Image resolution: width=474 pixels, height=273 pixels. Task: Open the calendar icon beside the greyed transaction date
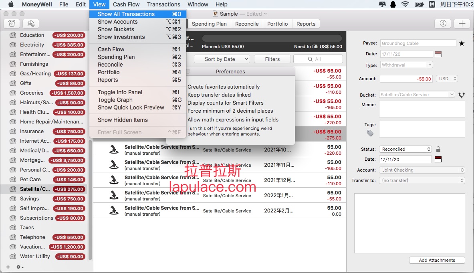coord(438,54)
